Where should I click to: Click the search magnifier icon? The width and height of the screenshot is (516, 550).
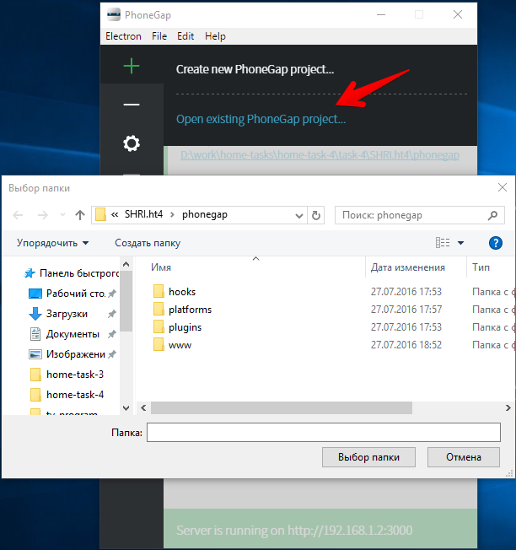pyautogui.click(x=492, y=215)
